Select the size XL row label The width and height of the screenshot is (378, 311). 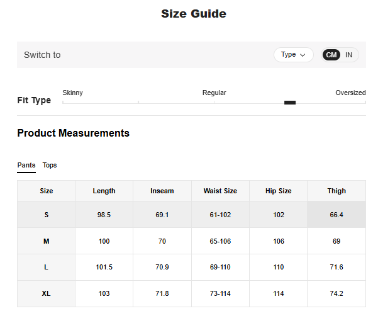(47, 294)
